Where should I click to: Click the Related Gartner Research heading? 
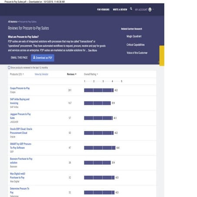[131, 29]
